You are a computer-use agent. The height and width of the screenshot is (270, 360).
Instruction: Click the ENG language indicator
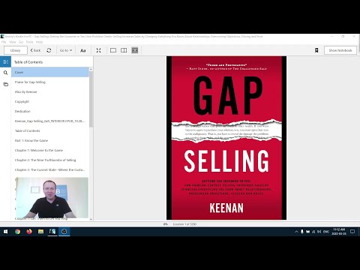pyautogui.click(x=326, y=232)
